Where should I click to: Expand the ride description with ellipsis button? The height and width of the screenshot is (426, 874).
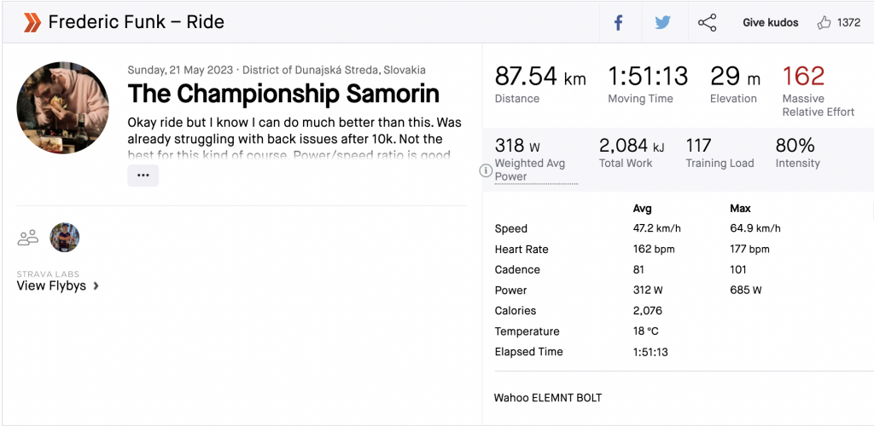[143, 176]
